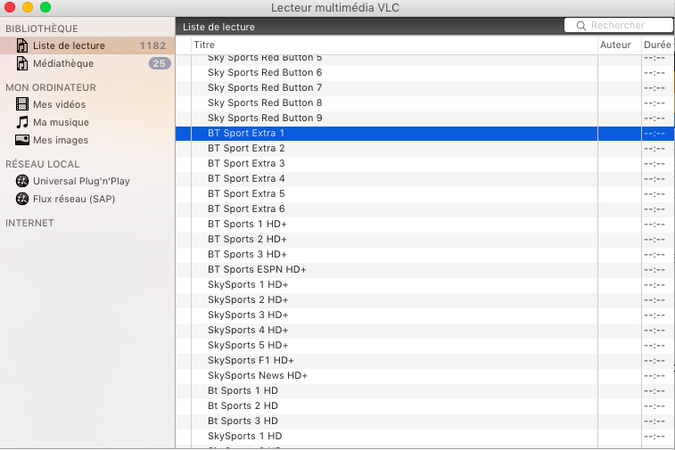
Task: Select BT Sports ESPN HD+ entry
Action: (257, 269)
